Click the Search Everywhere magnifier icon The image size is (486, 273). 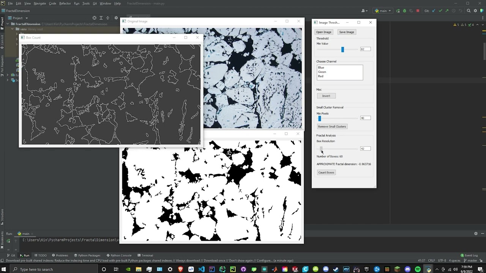pyautogui.click(x=469, y=11)
